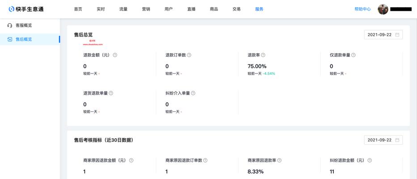Click the -4.54% change value
This screenshot has height=179, width=417.
point(269,73)
